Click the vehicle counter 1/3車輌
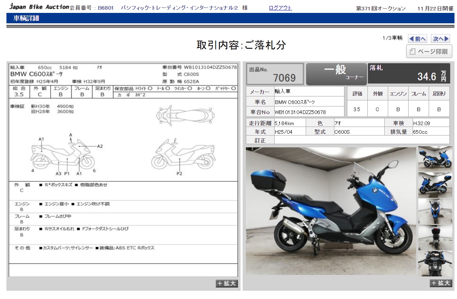 (x=392, y=38)
